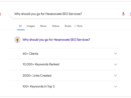Expand the 10,000+ Keywords Ranked chevron

coord(115,64)
